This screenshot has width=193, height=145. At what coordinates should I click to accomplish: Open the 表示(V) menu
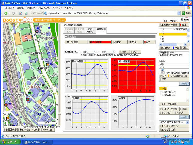point(31,8)
